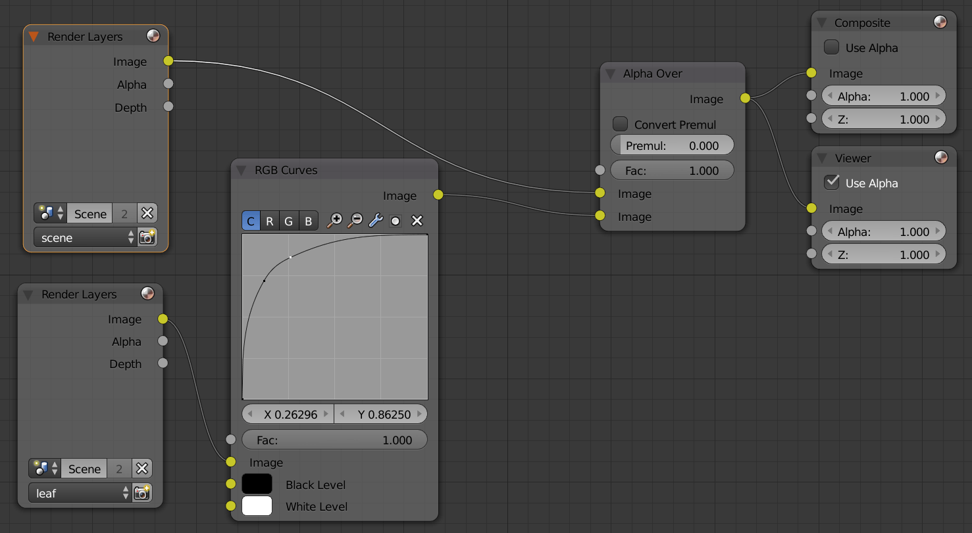Click the new scene camera icon
Image resolution: width=972 pixels, height=533 pixels.
[x=147, y=237]
